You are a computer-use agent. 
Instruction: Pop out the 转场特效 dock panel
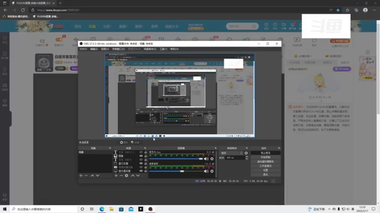coord(247,148)
